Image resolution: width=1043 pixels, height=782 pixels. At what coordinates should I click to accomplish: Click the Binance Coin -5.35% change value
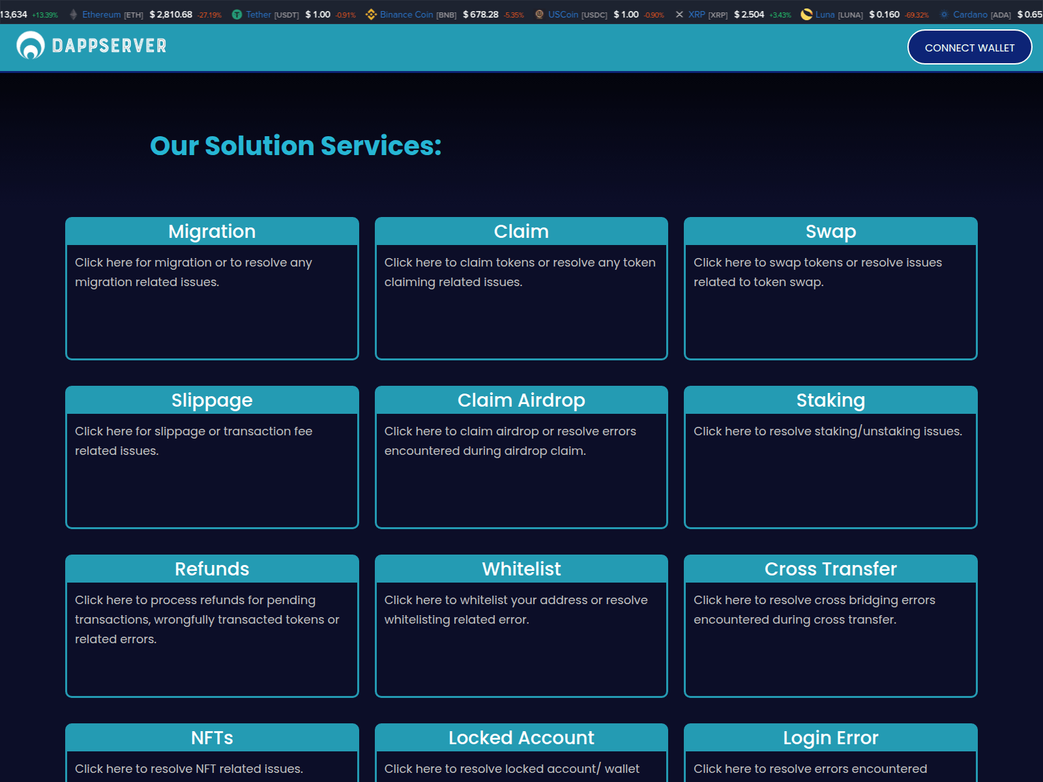pos(514,15)
